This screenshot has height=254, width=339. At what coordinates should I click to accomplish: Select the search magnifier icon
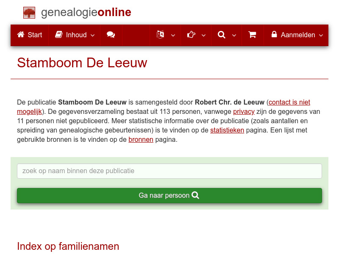pyautogui.click(x=221, y=35)
